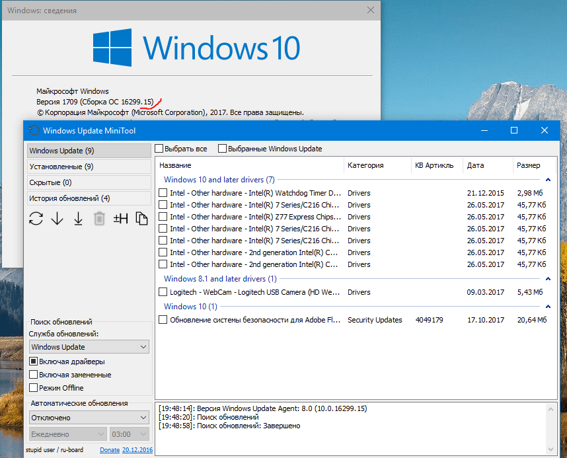Enable the 'Режим Offline' checkbox

[33, 388]
